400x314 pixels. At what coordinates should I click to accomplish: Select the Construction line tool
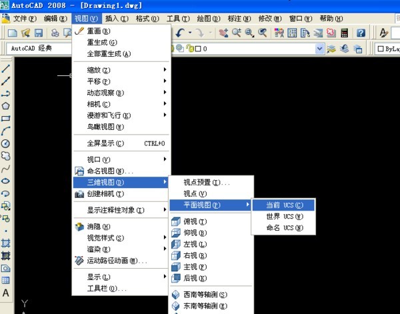coord(5,81)
